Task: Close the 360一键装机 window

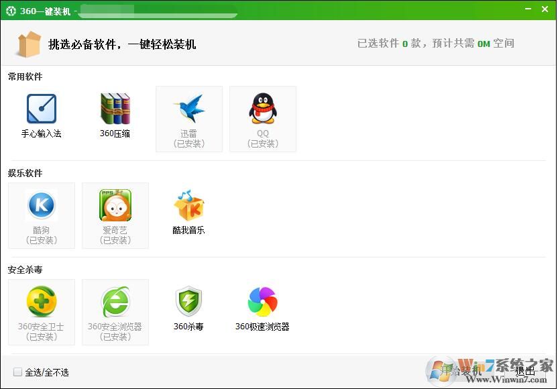Action: tap(545, 9)
